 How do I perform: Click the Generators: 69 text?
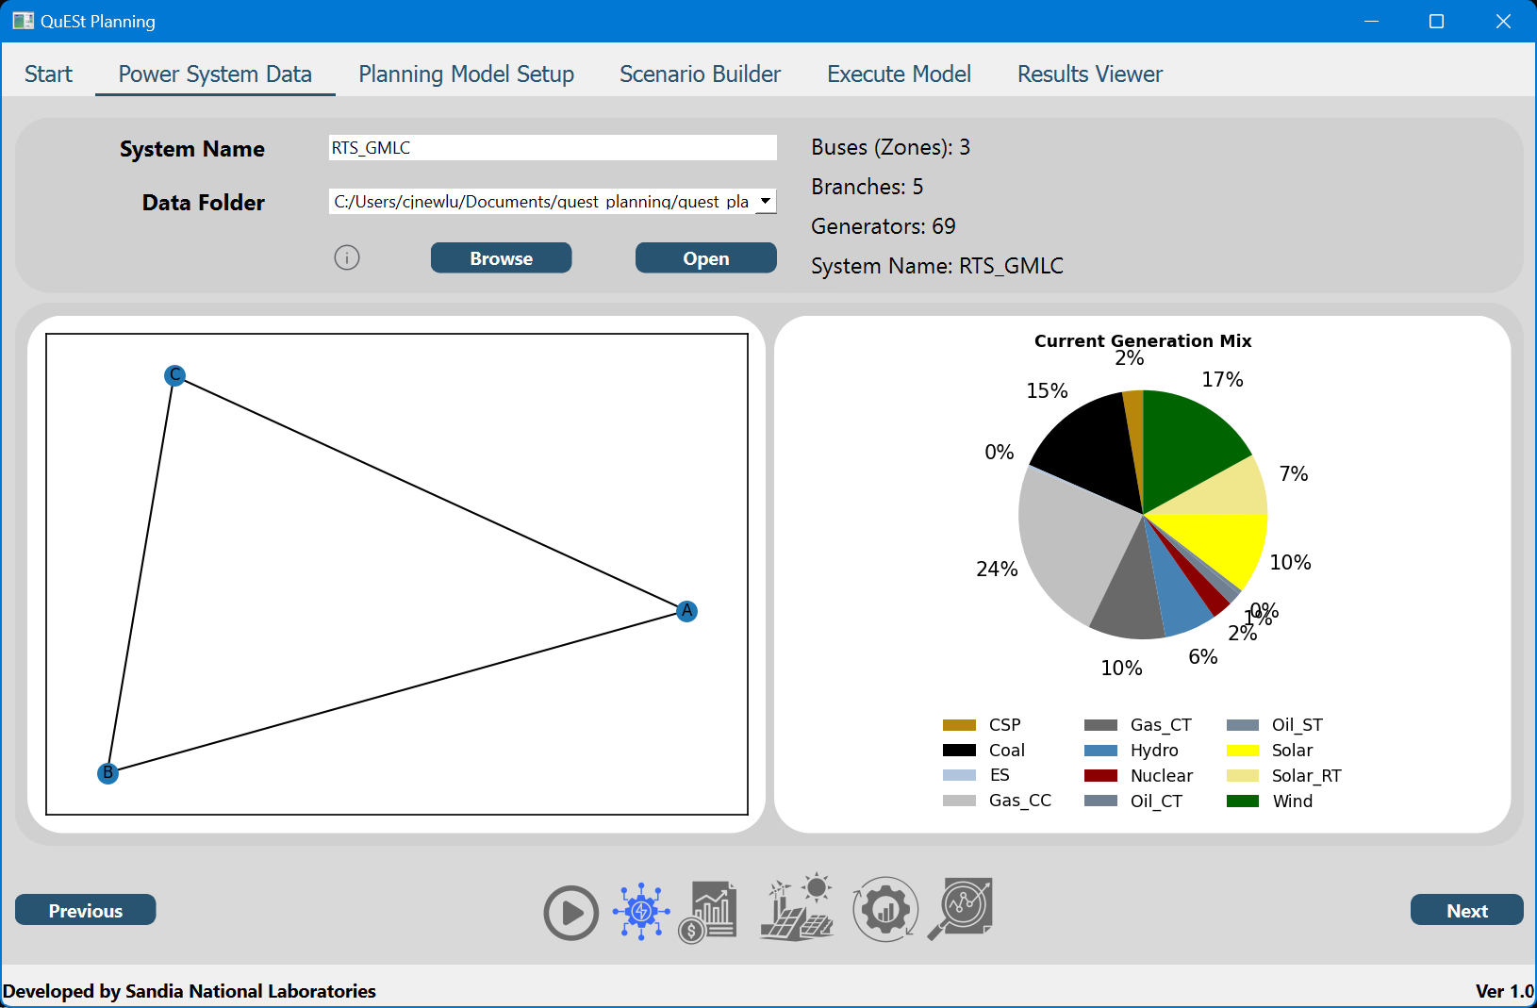click(x=883, y=226)
